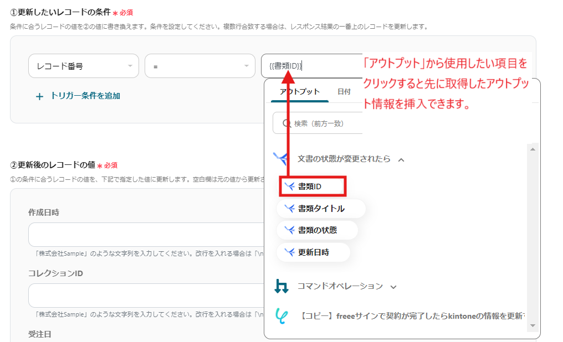
Task: Collapse the 文書の状態が変更されたら section
Action: 401,159
